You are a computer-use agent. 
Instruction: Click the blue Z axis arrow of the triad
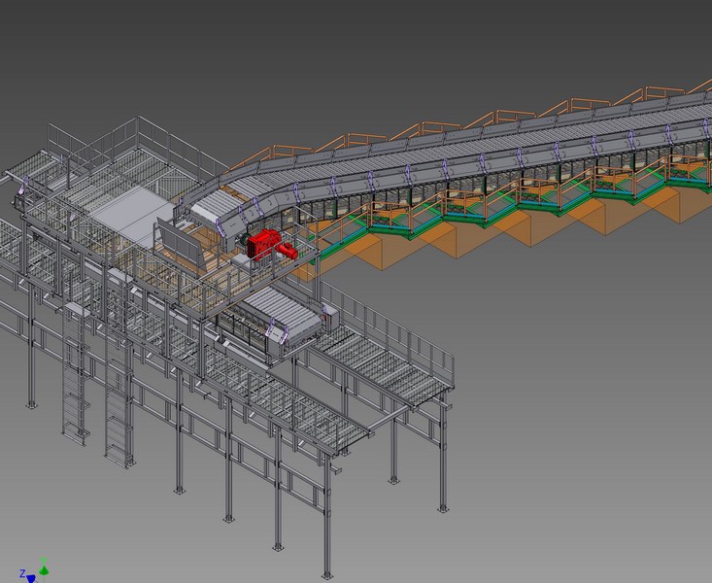tap(30, 578)
